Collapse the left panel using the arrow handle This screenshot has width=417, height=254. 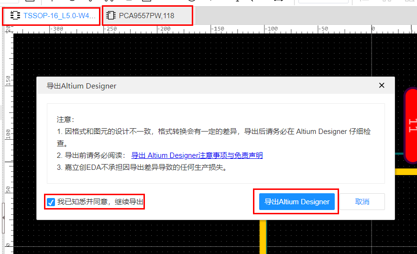click(3, 218)
